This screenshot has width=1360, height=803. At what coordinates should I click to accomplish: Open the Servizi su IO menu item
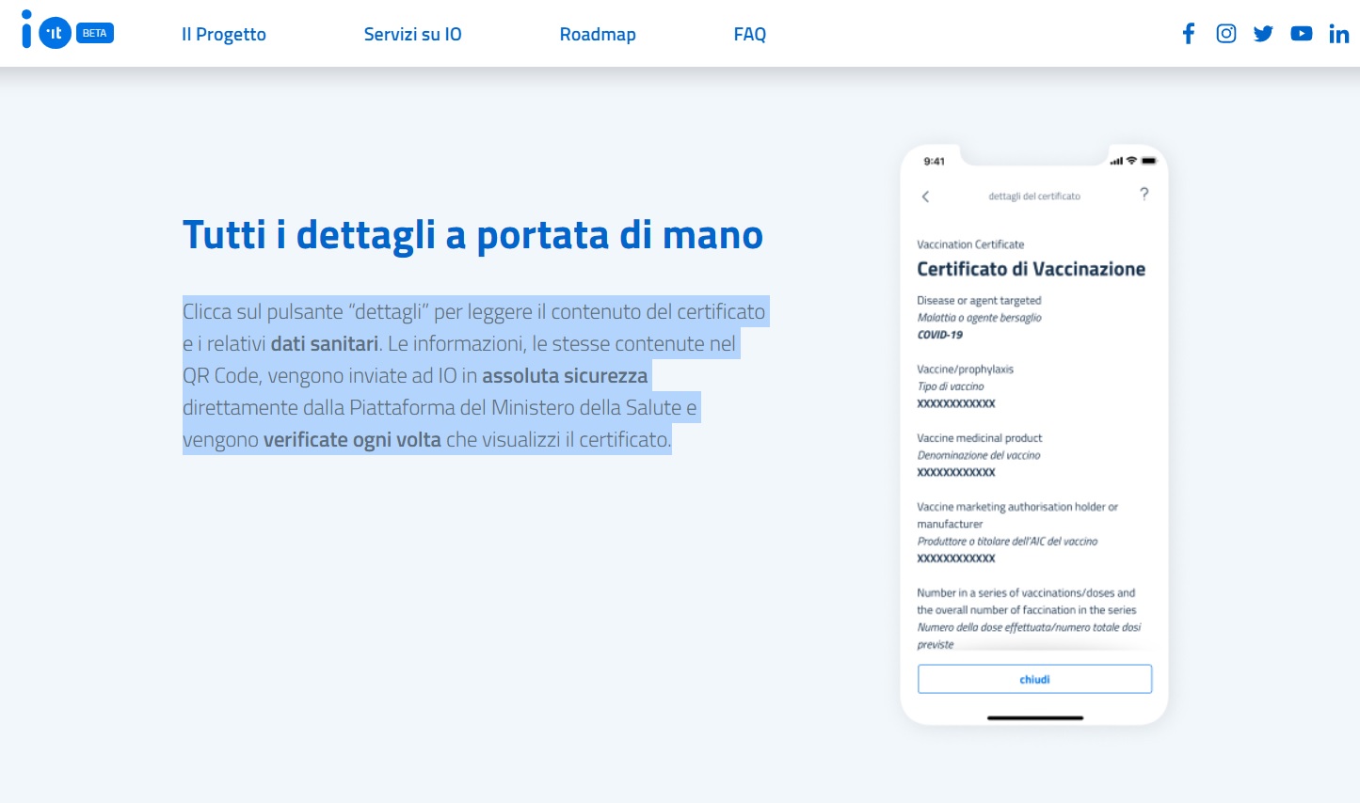click(x=413, y=35)
